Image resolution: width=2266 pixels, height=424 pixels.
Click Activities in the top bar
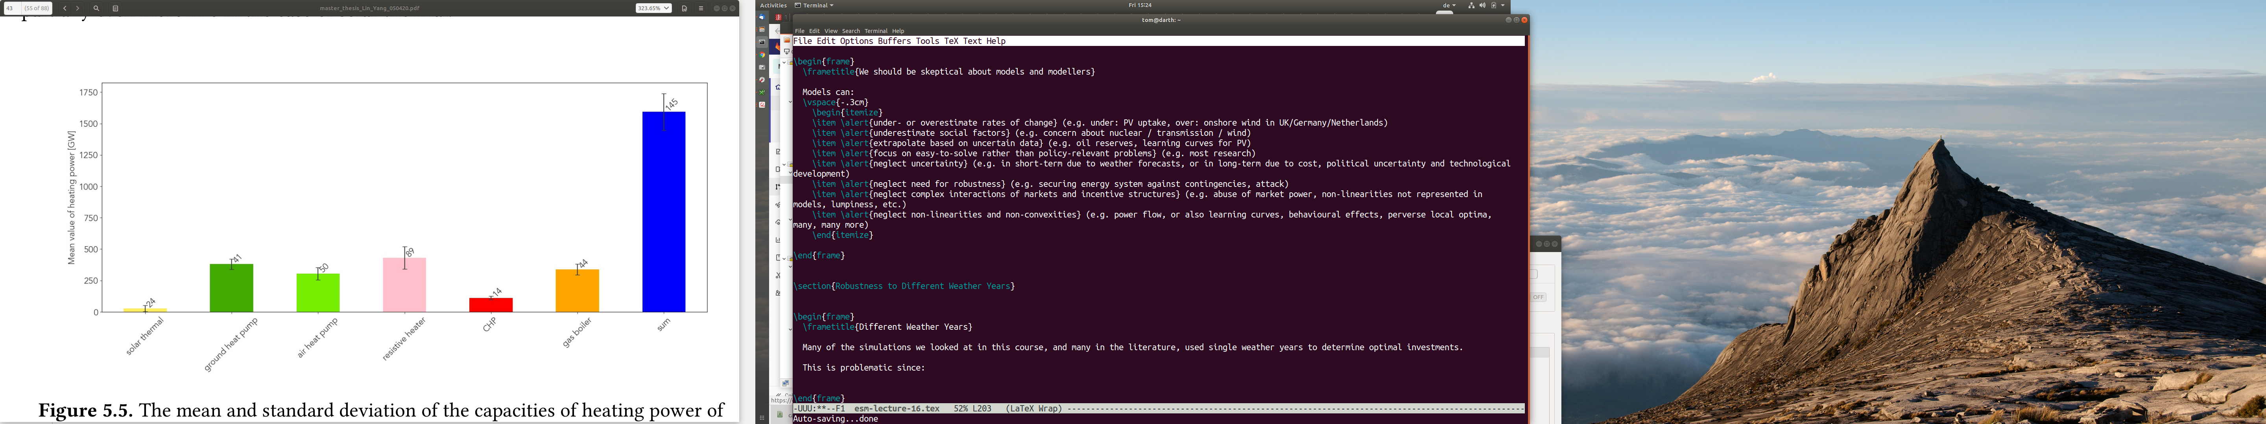pyautogui.click(x=773, y=5)
